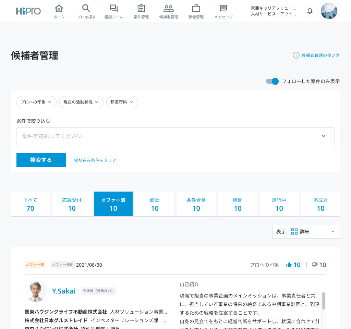Click the notification bell icon
351x329 pixels.
pos(310,11)
